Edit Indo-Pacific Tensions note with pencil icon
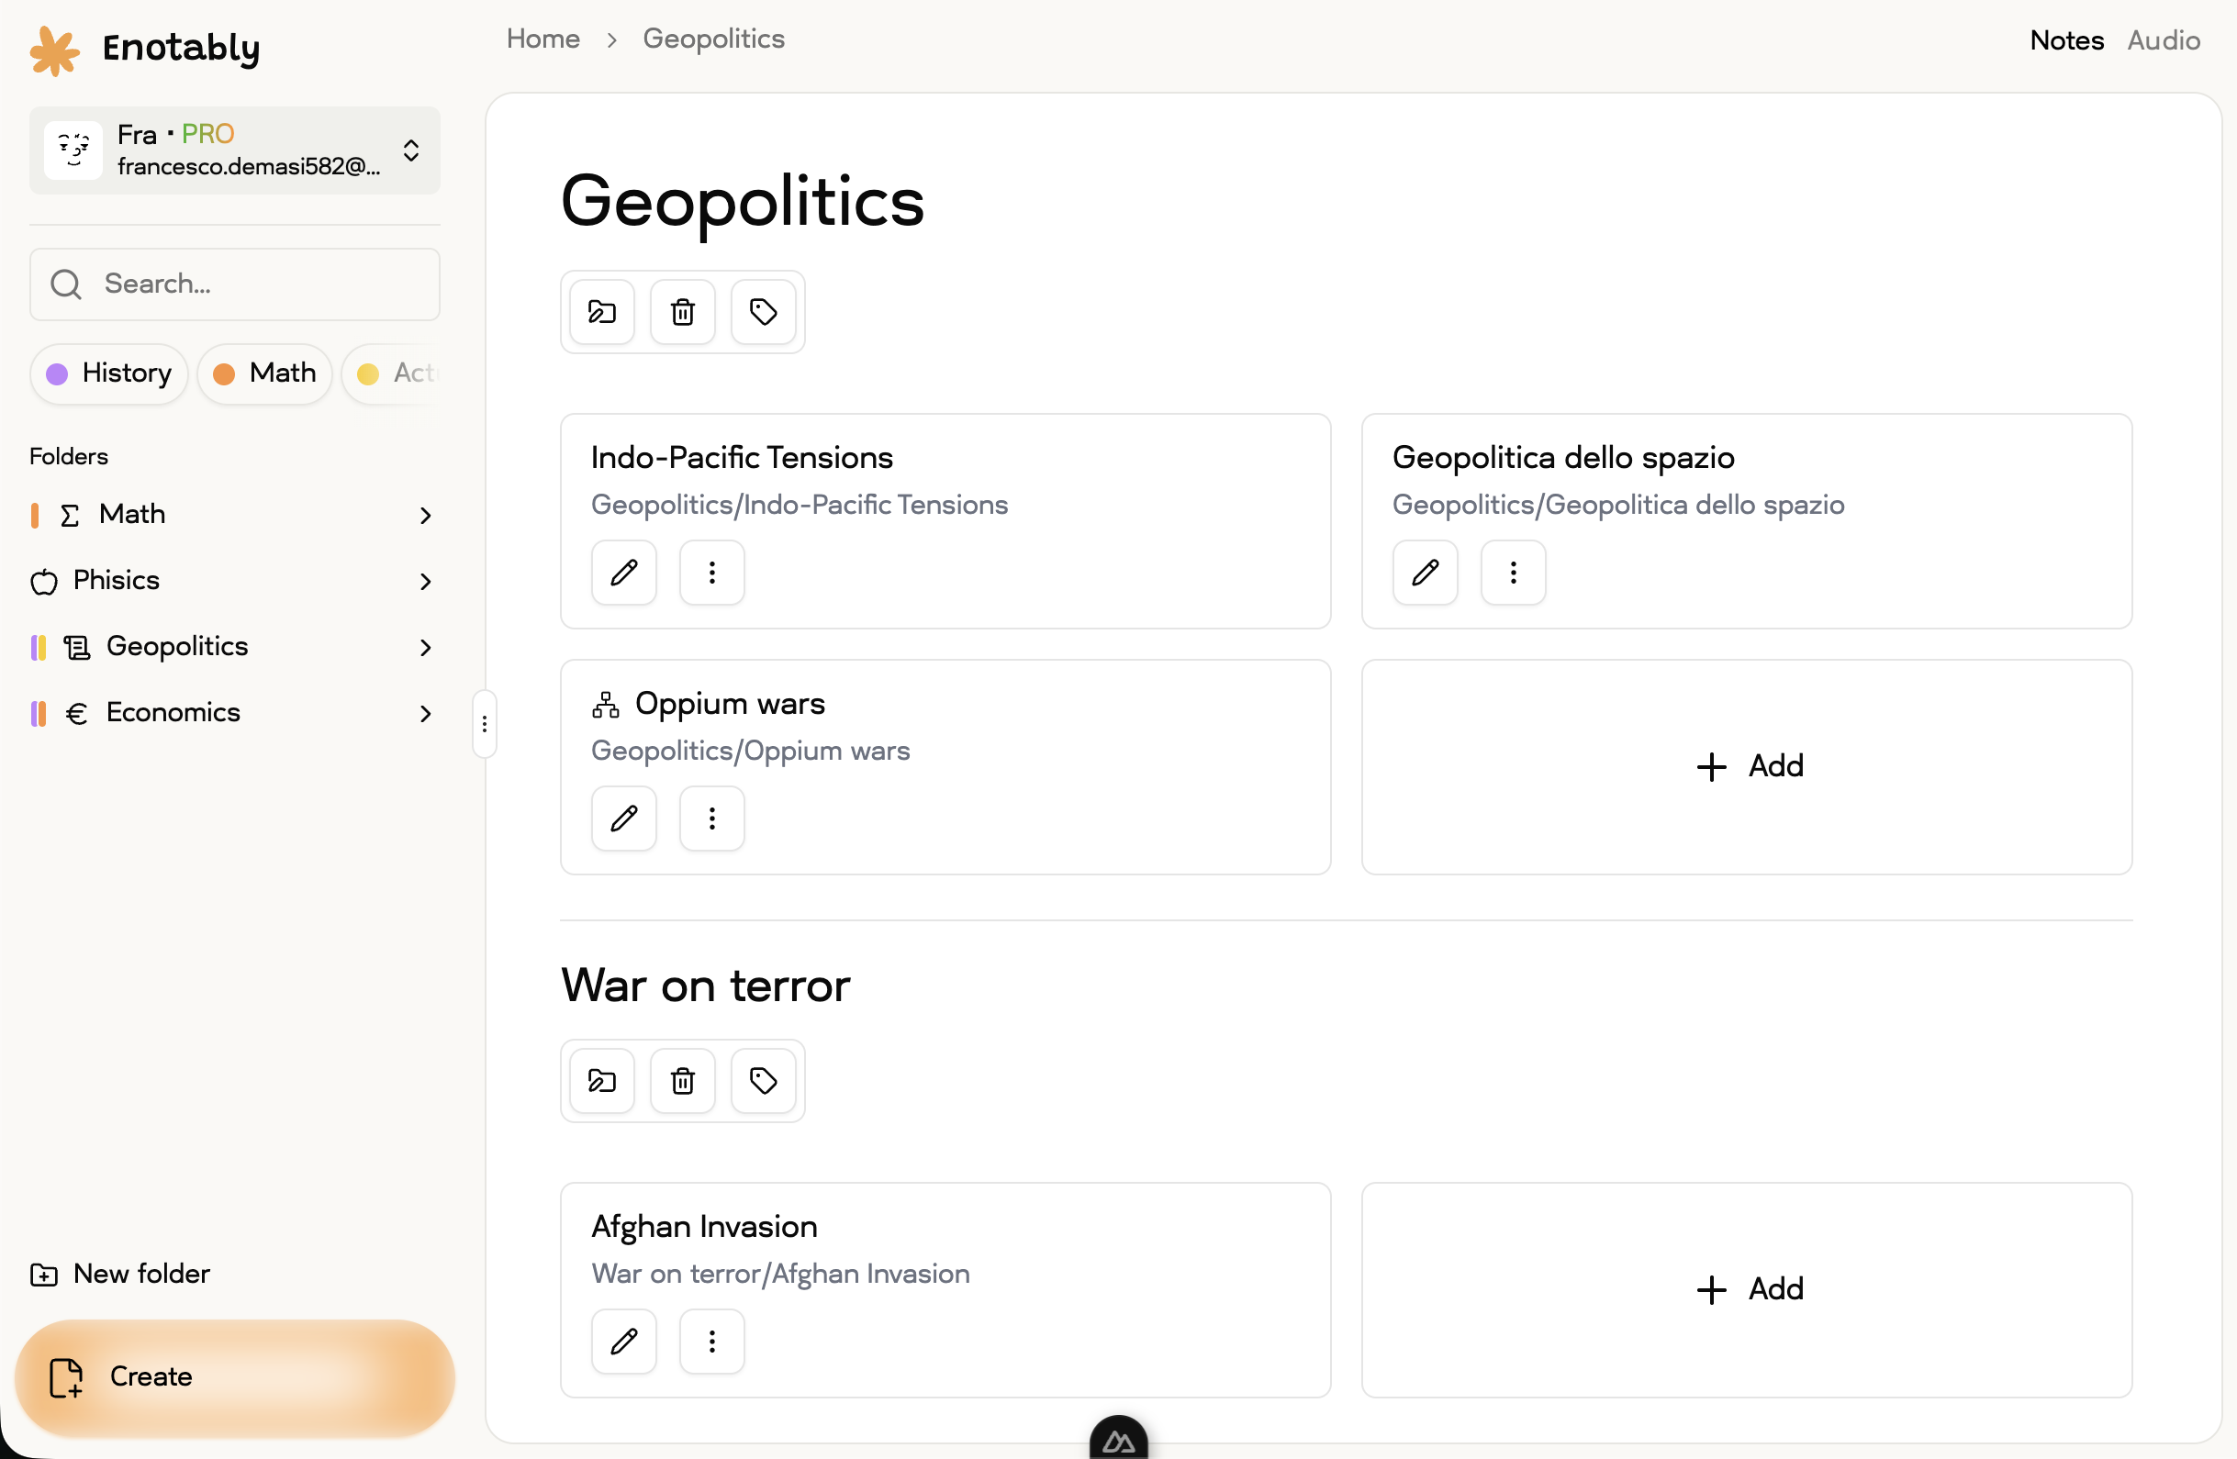Viewport: 2237px width, 1459px height. tap(623, 573)
